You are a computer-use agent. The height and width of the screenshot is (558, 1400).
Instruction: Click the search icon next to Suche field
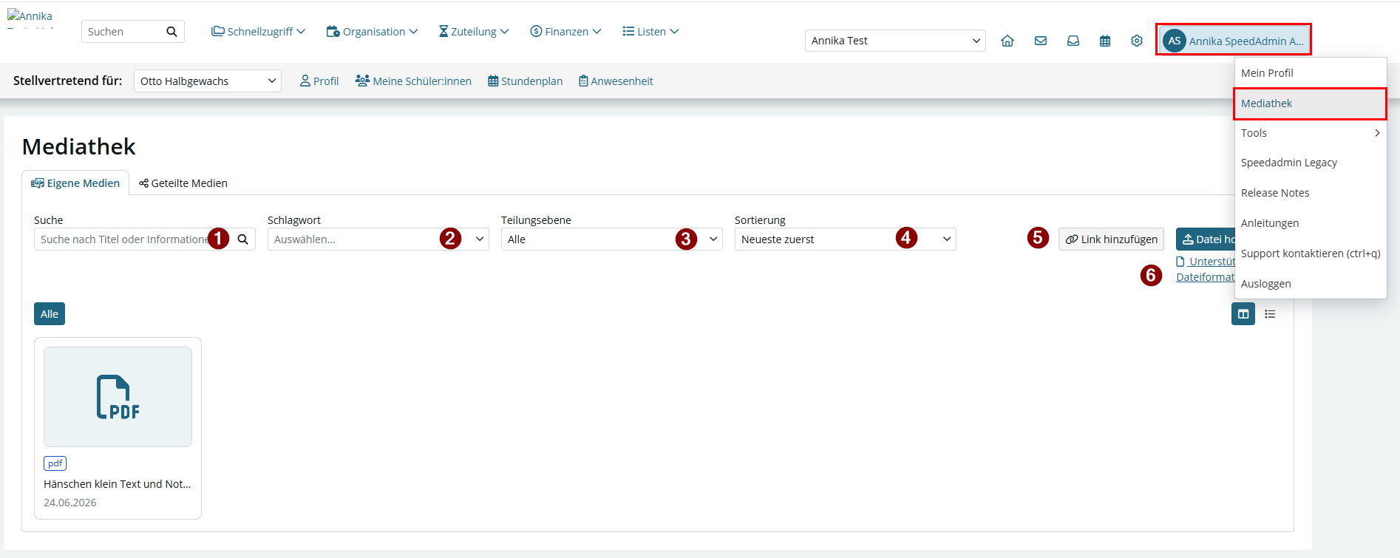click(x=242, y=239)
